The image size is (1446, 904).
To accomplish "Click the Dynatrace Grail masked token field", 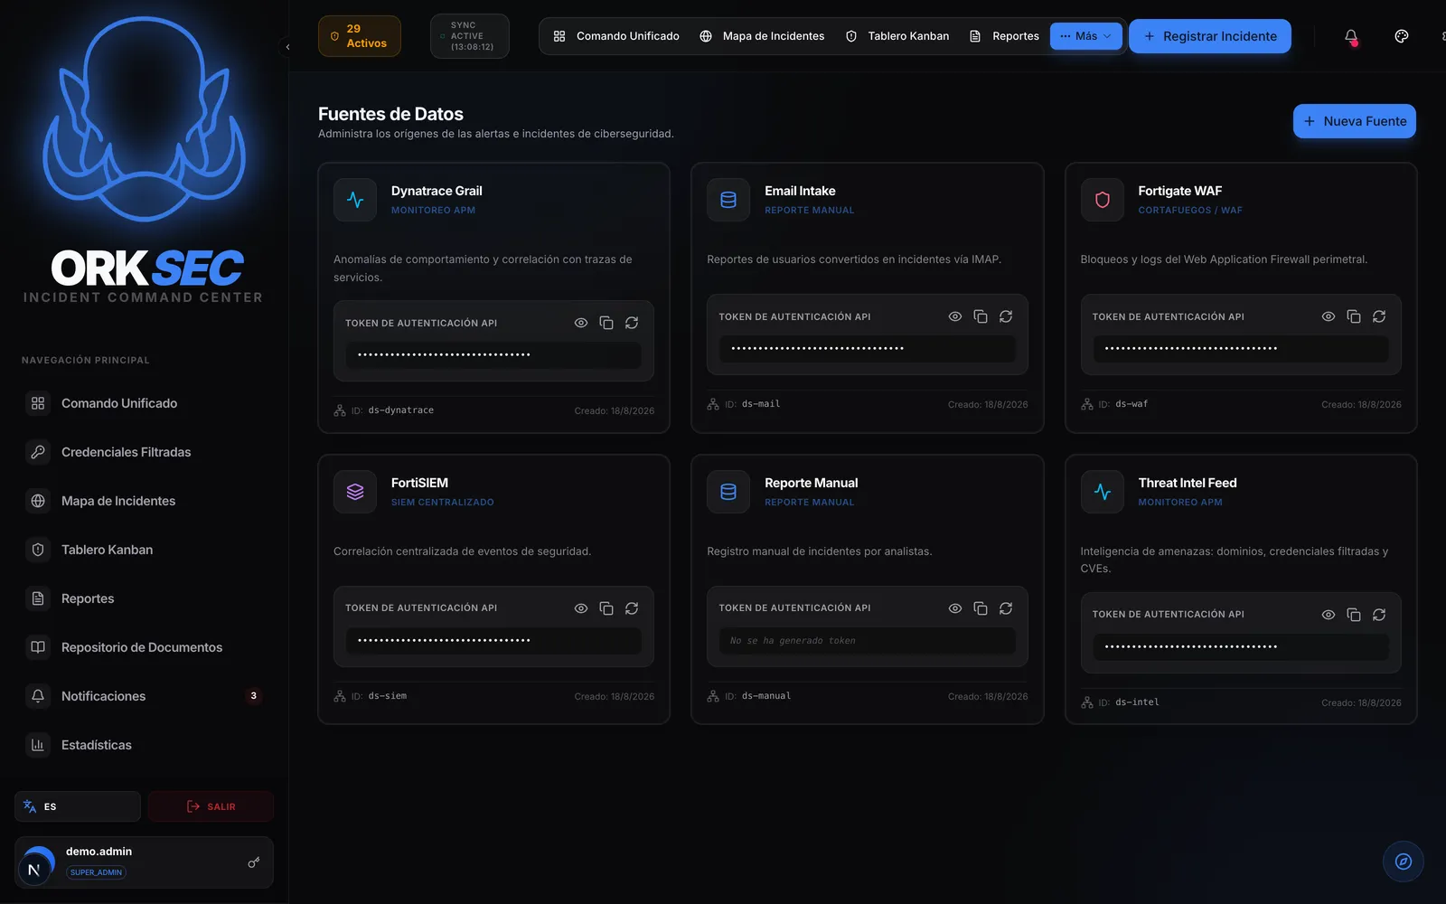I will click(493, 354).
